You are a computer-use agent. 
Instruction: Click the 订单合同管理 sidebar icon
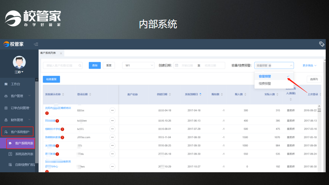(x=6, y=108)
